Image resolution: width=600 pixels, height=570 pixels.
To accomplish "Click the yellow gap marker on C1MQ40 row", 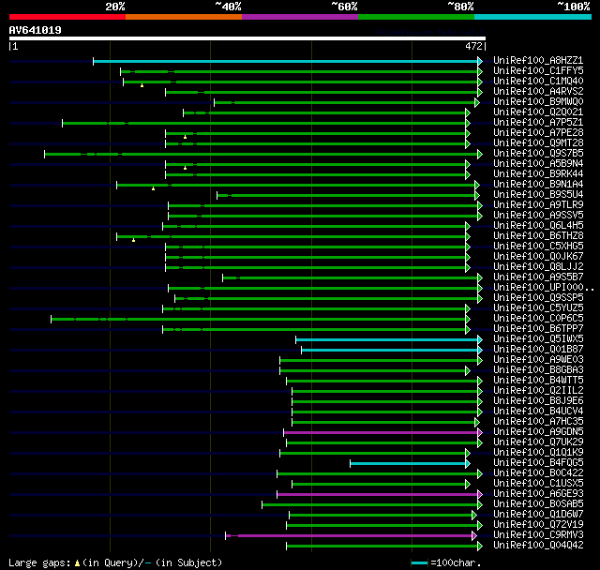I will pos(142,85).
